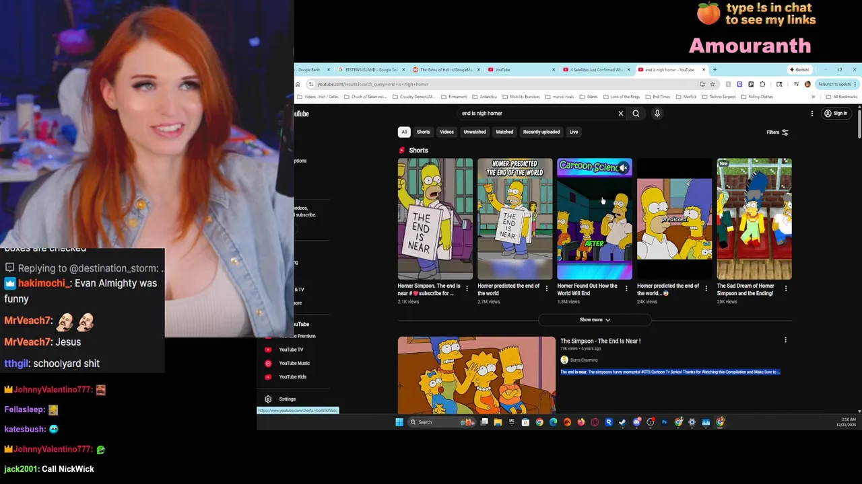Bookmark this page with the star icon
862x484 pixels.
712,84
